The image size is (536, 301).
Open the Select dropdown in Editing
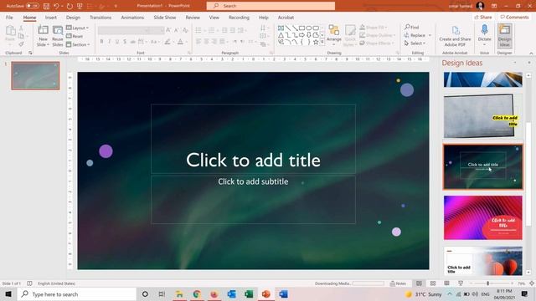tap(415, 43)
